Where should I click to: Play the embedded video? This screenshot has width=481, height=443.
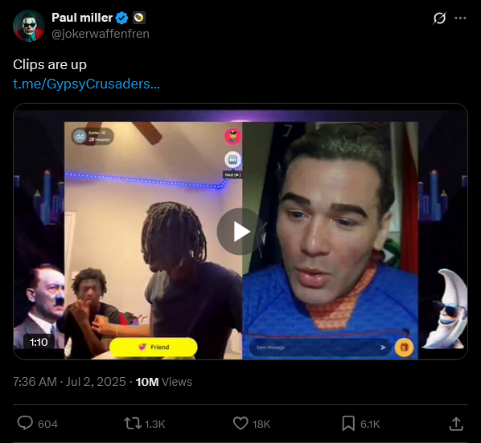click(240, 232)
